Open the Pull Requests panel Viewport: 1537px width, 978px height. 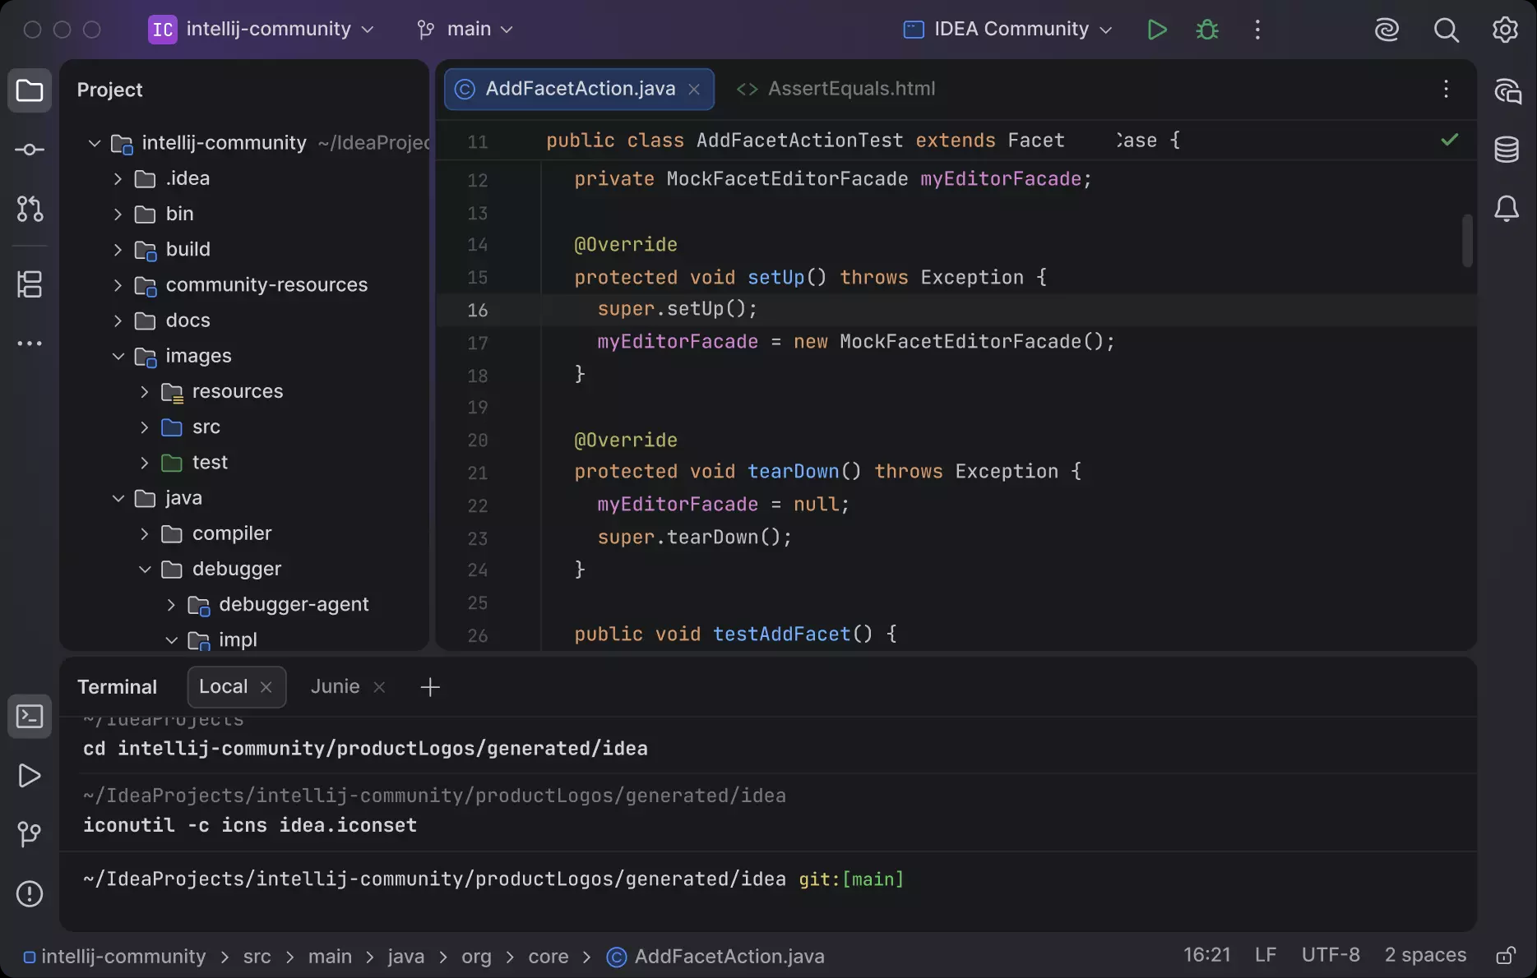pyautogui.click(x=30, y=208)
